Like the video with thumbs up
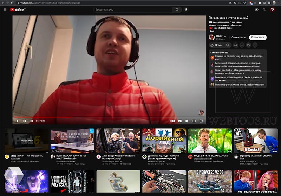The image size is (281, 196). point(216,45)
